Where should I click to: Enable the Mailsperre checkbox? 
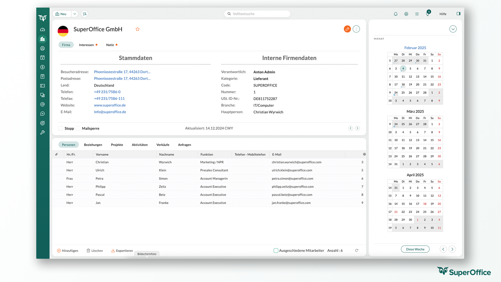coord(78,128)
